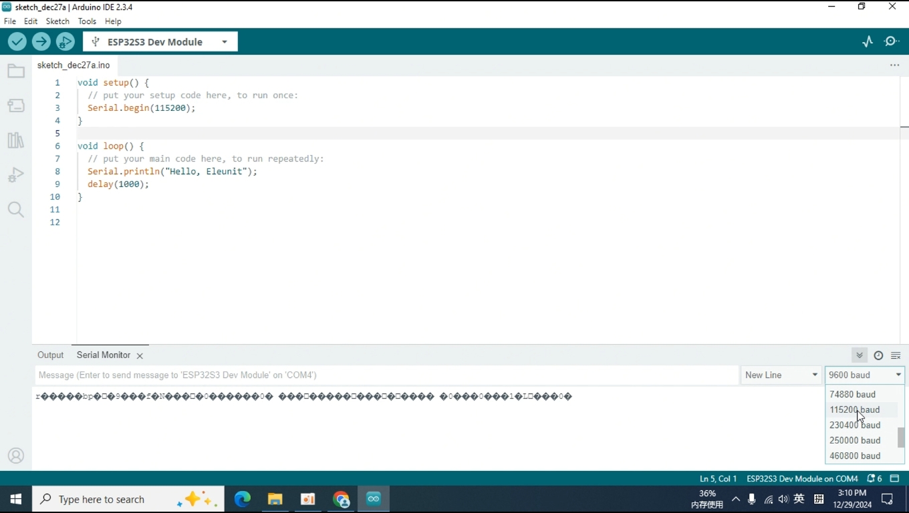The height and width of the screenshot is (513, 909).
Task: Select 250000 baud option
Action: pyautogui.click(x=862, y=441)
